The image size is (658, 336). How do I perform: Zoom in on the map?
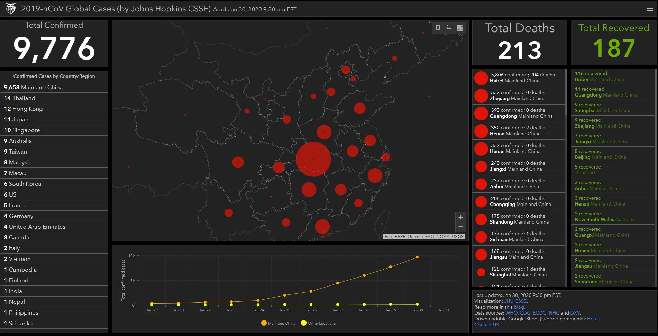pos(460,217)
